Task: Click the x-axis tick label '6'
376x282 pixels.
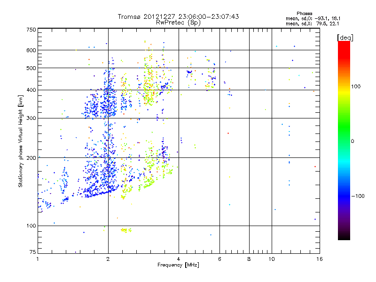Action: click(219, 259)
